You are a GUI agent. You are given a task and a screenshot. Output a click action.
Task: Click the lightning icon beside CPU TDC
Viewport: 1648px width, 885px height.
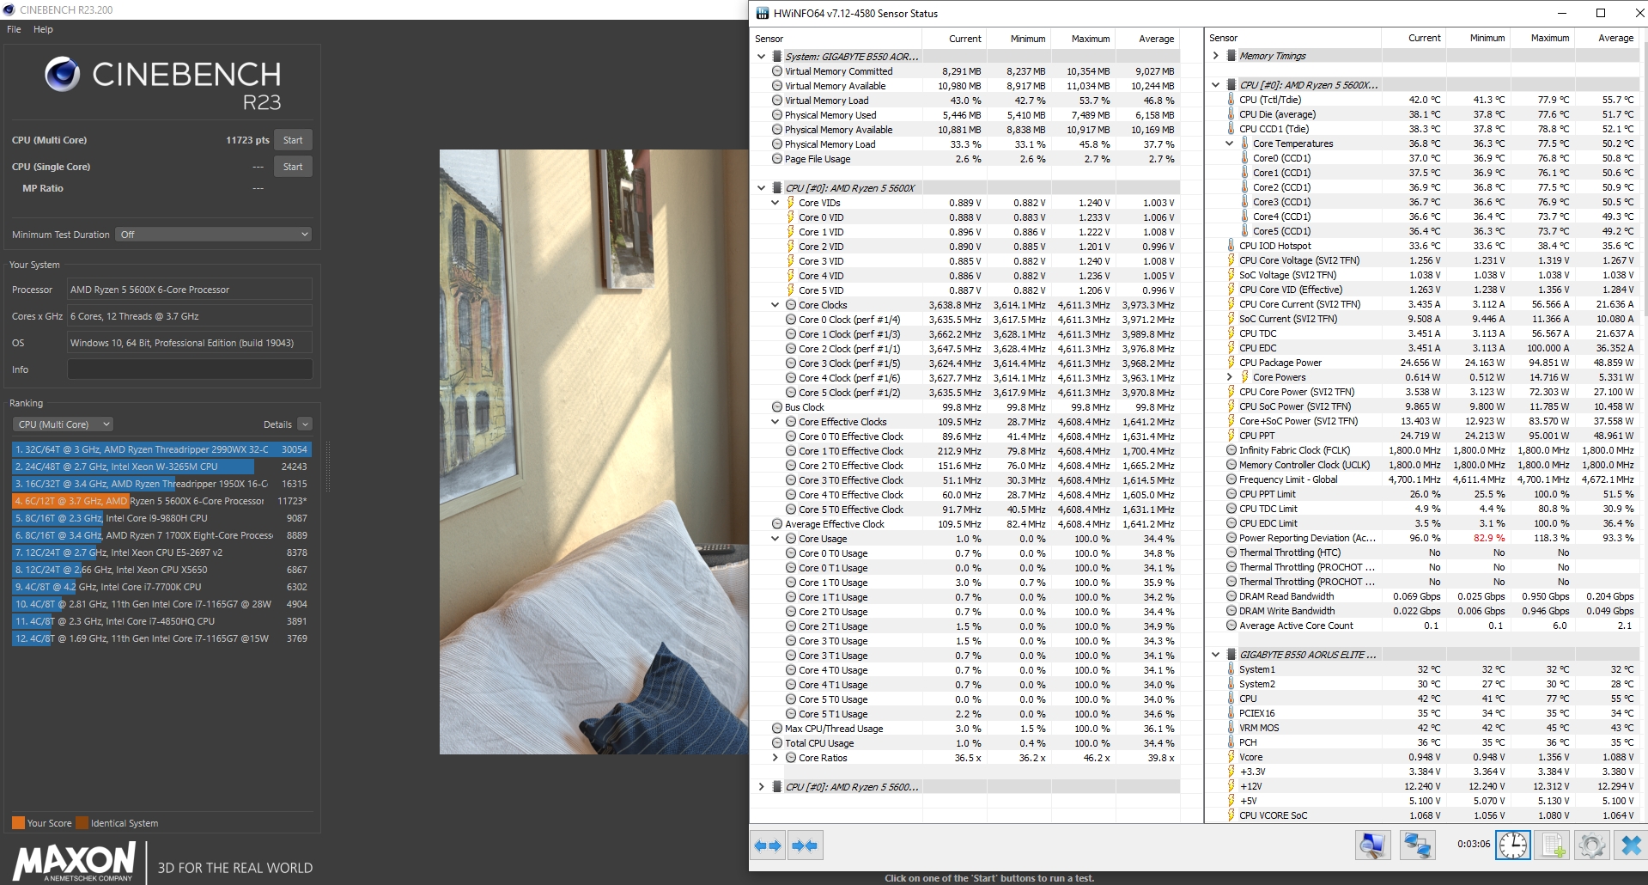coord(1231,333)
